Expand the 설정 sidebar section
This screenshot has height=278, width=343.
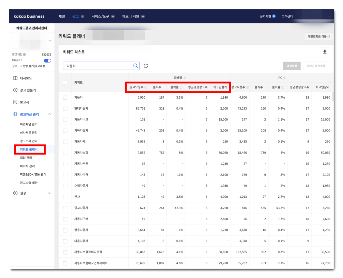pos(50,193)
